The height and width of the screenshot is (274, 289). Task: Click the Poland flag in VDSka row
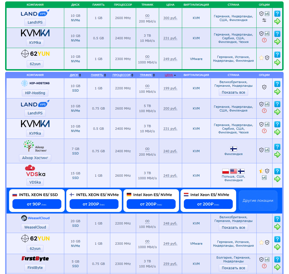(226, 171)
